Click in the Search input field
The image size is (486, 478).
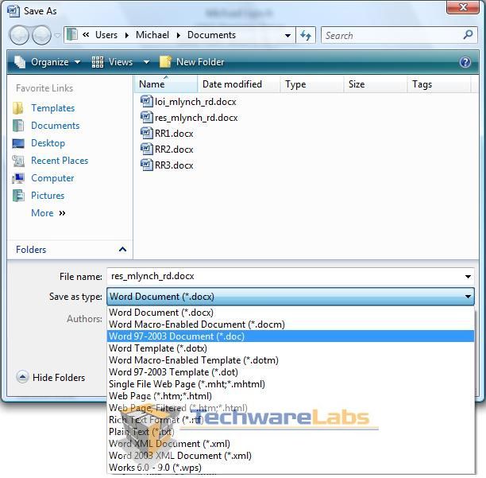[392, 35]
